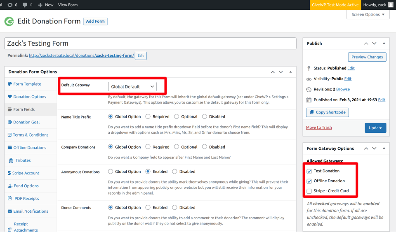Click the Fund Options hand icon

10,186
